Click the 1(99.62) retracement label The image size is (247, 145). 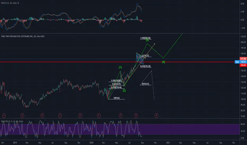tap(117, 98)
